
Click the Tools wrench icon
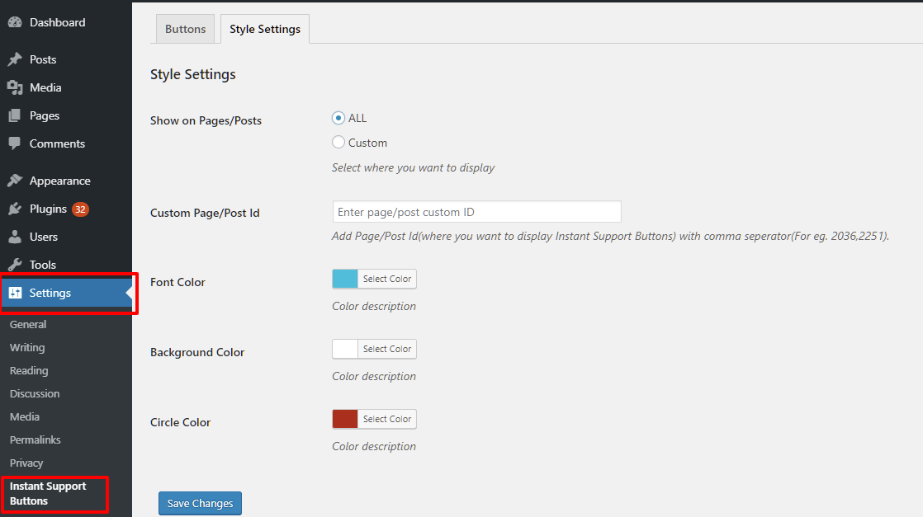click(15, 265)
